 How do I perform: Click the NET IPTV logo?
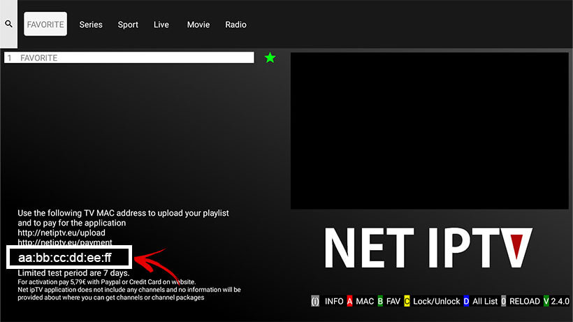(428, 248)
